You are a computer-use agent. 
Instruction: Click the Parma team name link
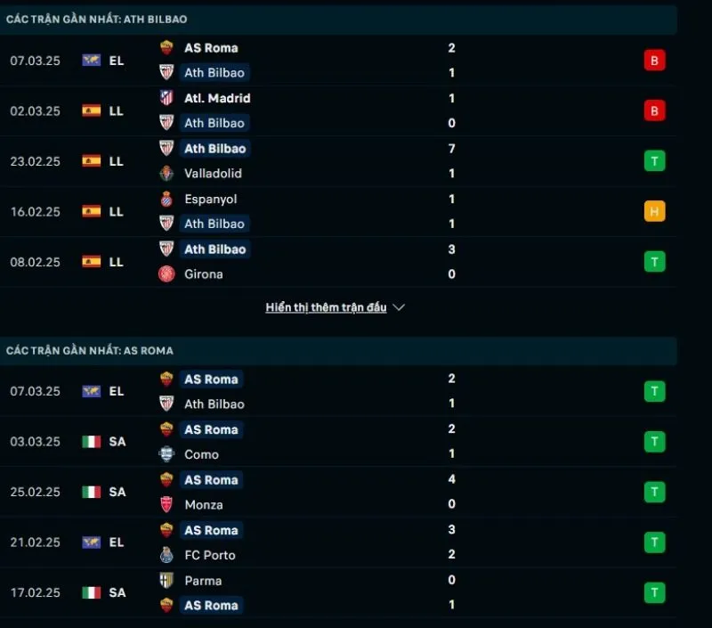[202, 581]
